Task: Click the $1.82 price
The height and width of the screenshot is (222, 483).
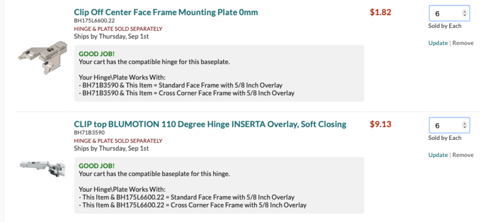Action: coord(380,12)
